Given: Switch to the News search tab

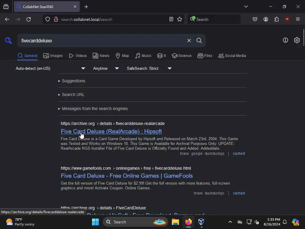Looking at the screenshot, I should [x=101, y=56].
